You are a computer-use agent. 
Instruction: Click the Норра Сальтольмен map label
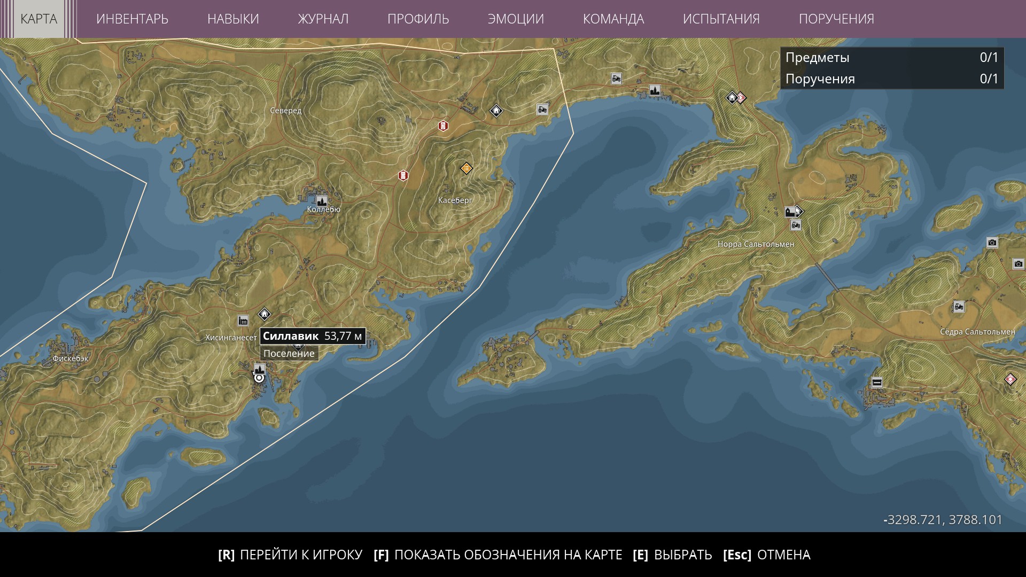point(756,244)
